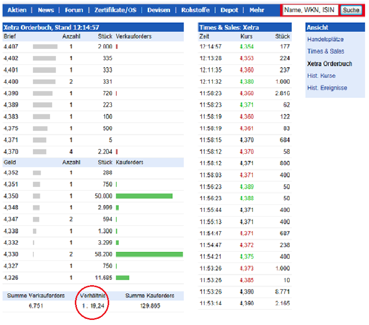Open Zertifikate/OS in navigation bar
Viewport: 369px width, 325px height.
(115, 10)
